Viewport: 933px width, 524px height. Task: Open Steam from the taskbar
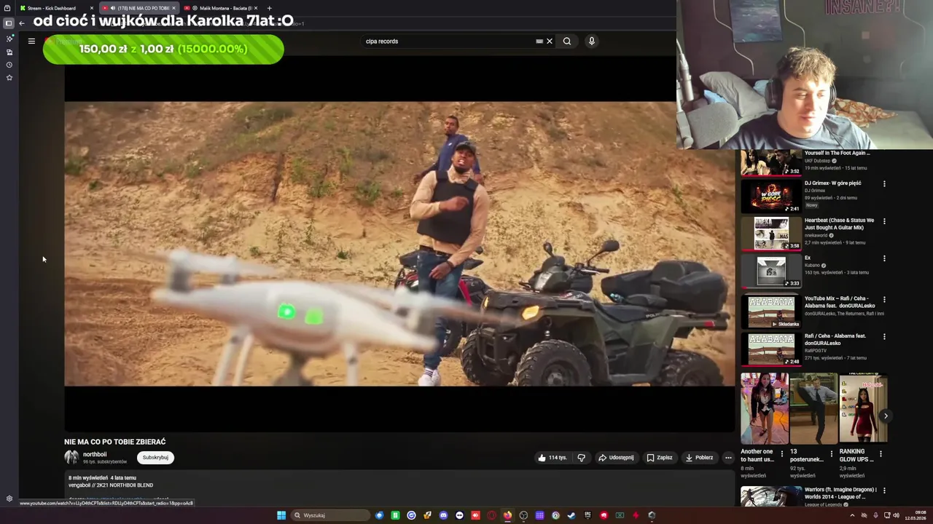(571, 515)
